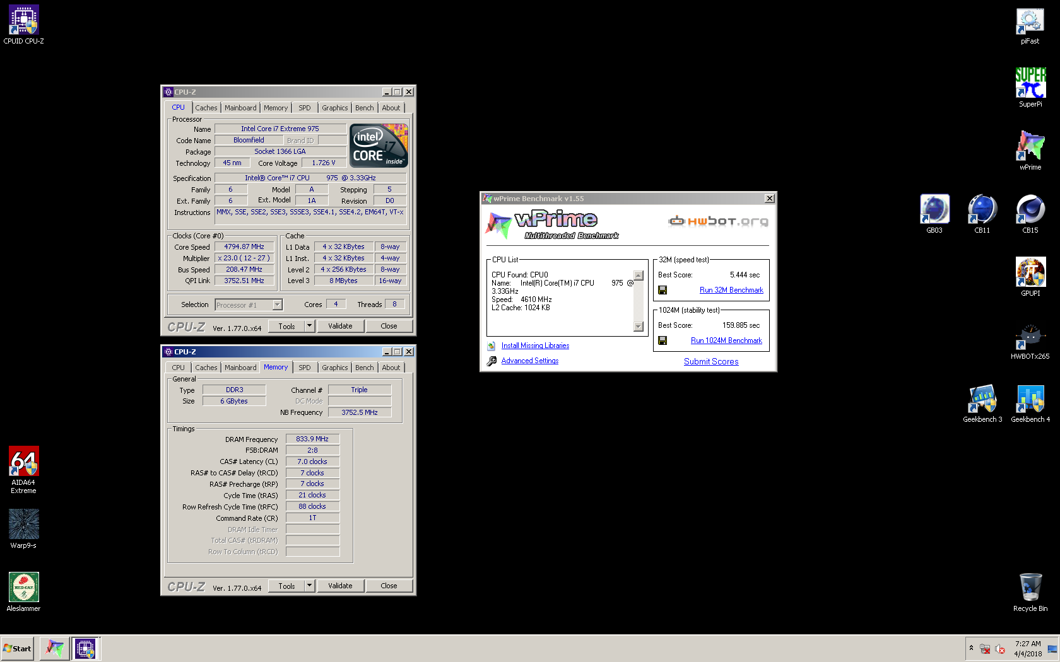Expand Tools dropdown arrow in top CPU-Z window
The image size is (1060, 662).
(309, 326)
